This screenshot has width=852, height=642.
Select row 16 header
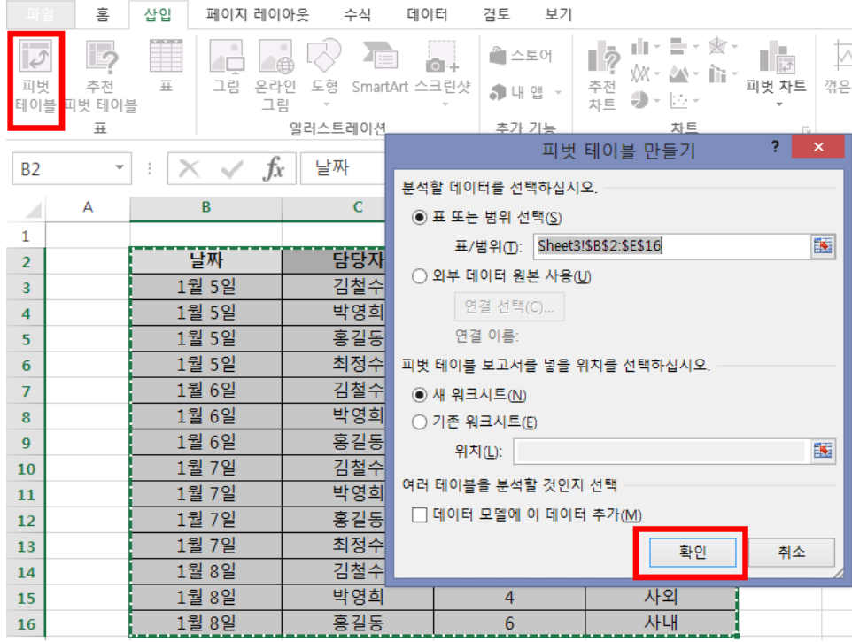[x=26, y=624]
